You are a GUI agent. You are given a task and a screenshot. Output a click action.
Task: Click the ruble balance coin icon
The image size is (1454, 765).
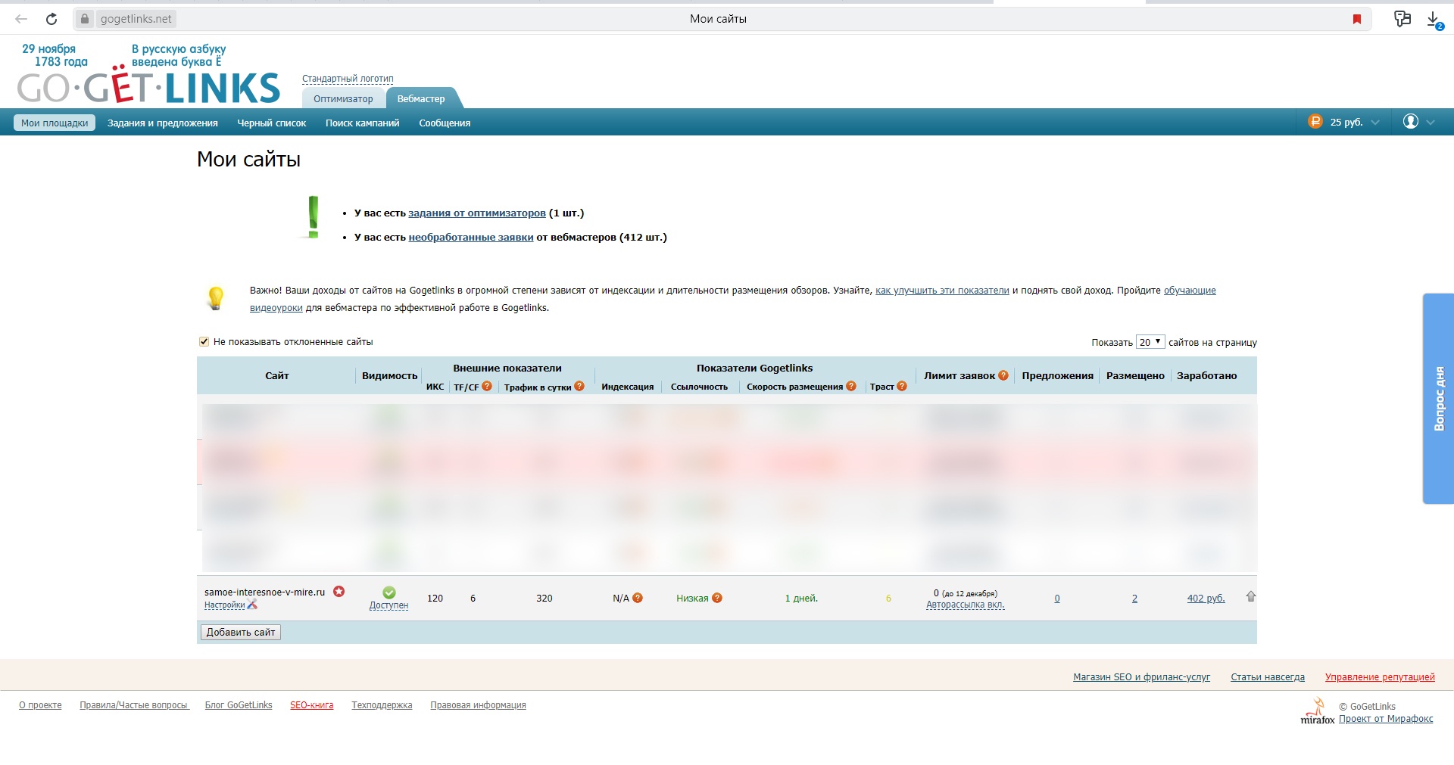click(1315, 122)
